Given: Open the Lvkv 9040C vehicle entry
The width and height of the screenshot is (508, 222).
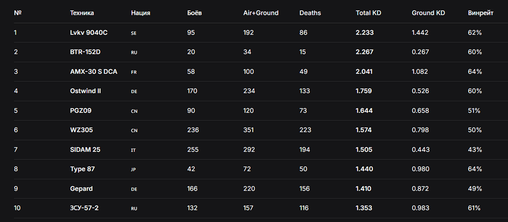Looking at the screenshot, I should (89, 32).
